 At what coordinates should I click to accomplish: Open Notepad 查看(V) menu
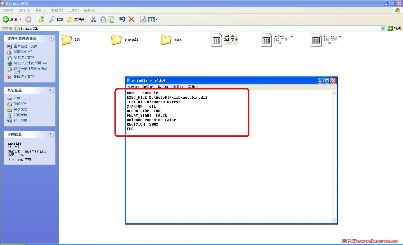179,87
